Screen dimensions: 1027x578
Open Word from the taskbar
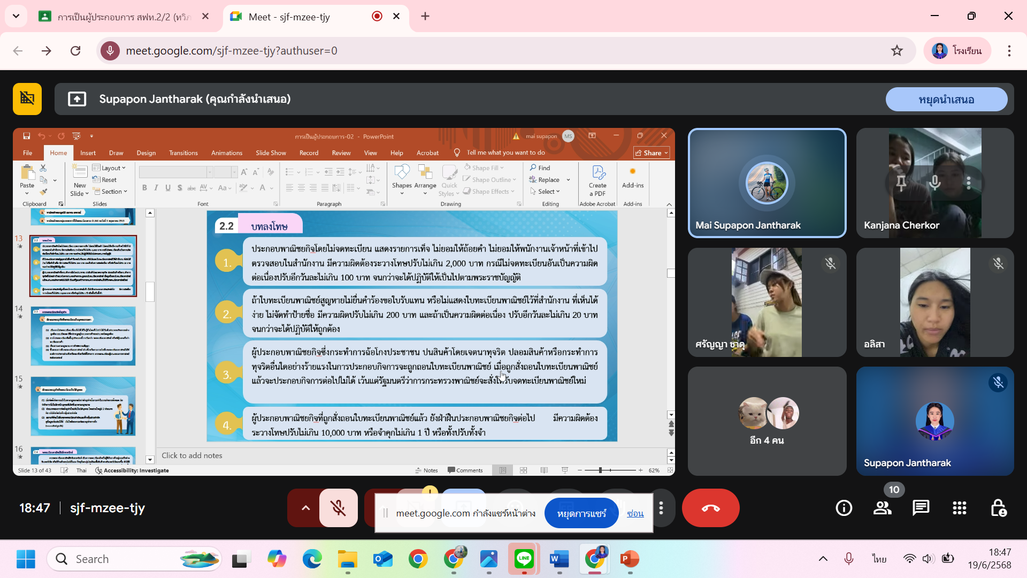(x=560, y=559)
